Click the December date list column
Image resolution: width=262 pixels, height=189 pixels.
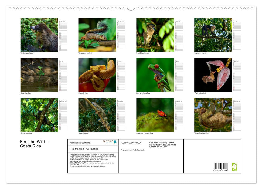point(237,117)
